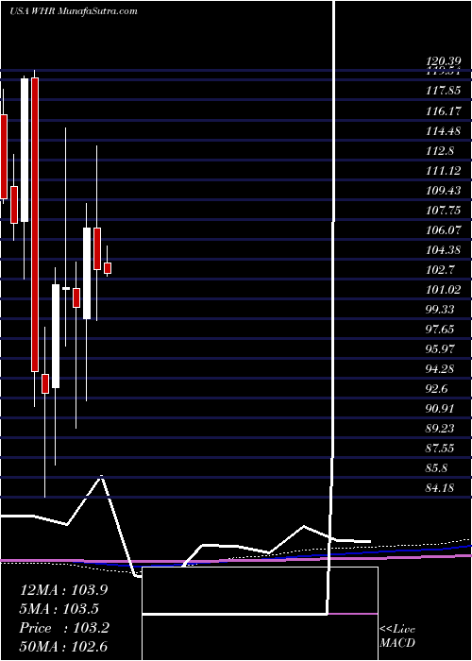Select the 112.8 price label
Screen dimensions: 472x661
tap(440, 151)
